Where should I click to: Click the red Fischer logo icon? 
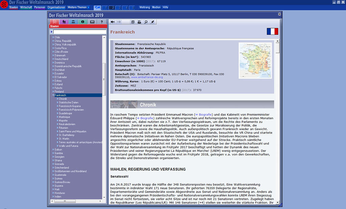click(4, 4)
